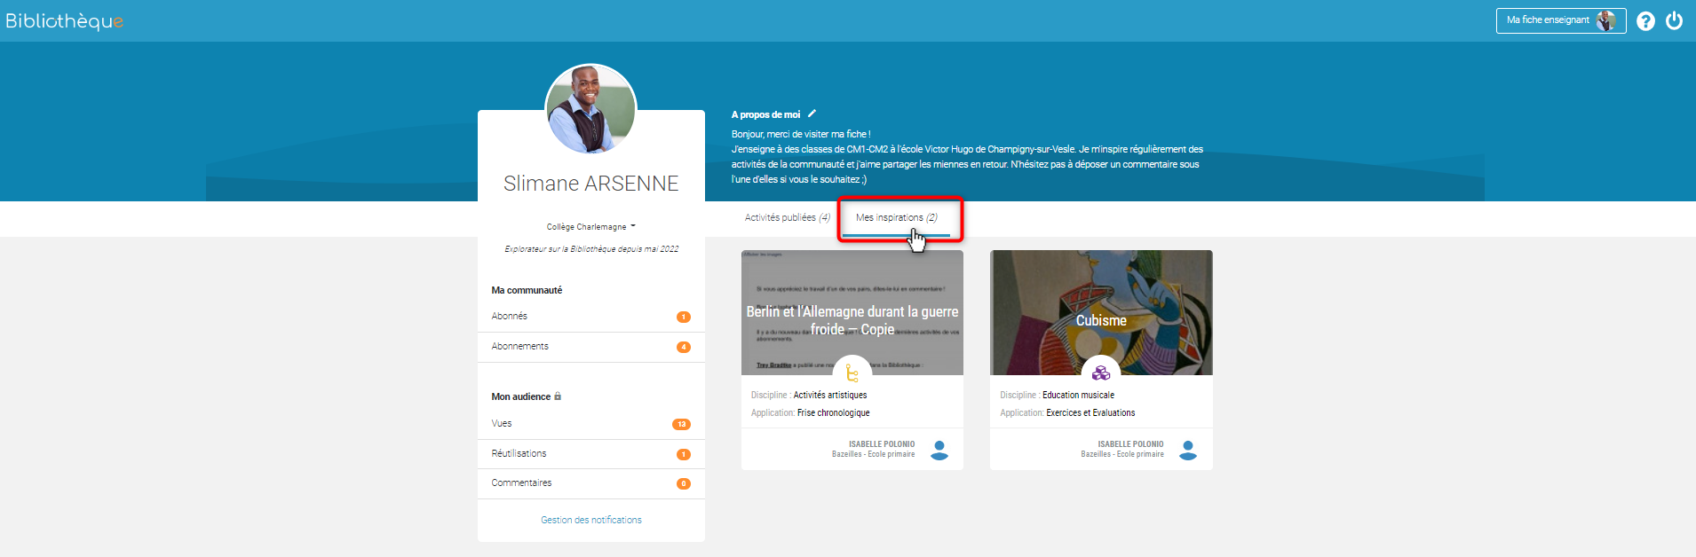The width and height of the screenshot is (1696, 557).
Task: Click the Explorateur sur la Bibliothèque text
Action: click(x=591, y=249)
